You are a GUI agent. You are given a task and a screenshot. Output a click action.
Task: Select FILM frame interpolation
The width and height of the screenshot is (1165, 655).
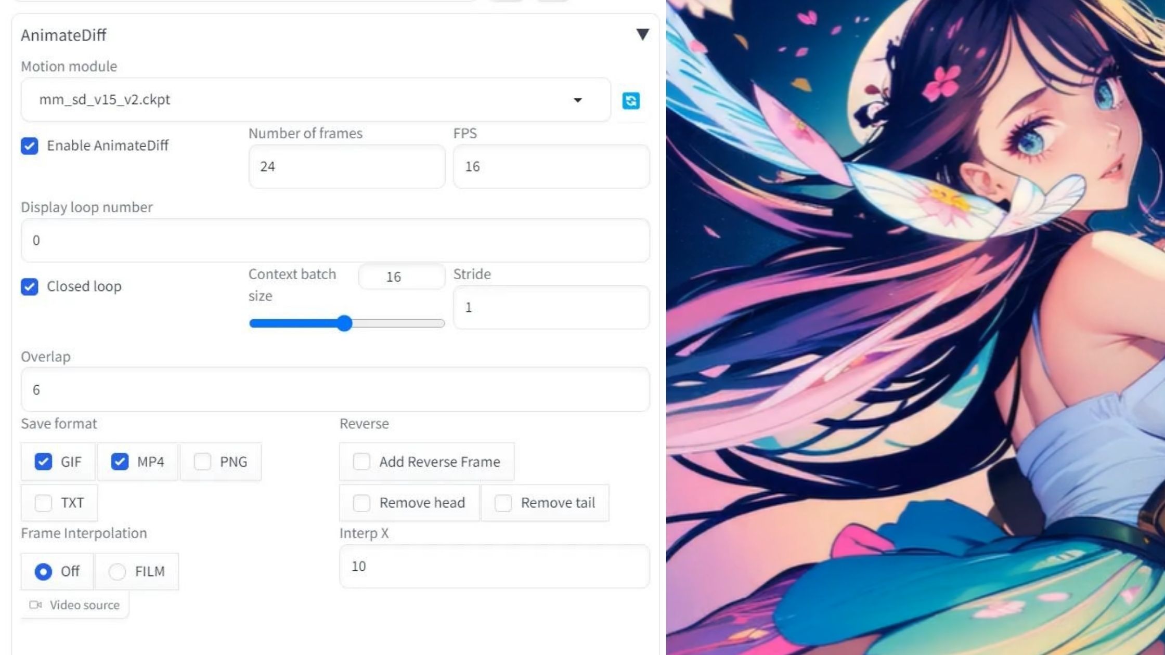pyautogui.click(x=117, y=571)
